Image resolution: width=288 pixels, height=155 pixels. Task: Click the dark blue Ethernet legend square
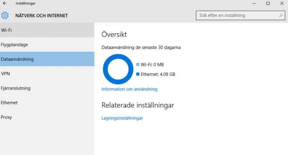(x=138, y=74)
